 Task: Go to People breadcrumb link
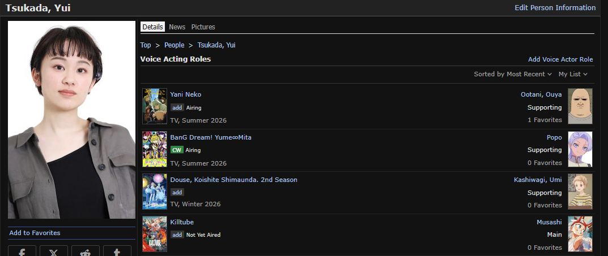[175, 45]
